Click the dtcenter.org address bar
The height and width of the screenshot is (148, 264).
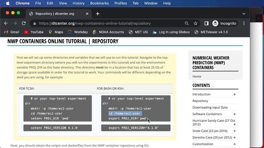[x=94, y=23]
